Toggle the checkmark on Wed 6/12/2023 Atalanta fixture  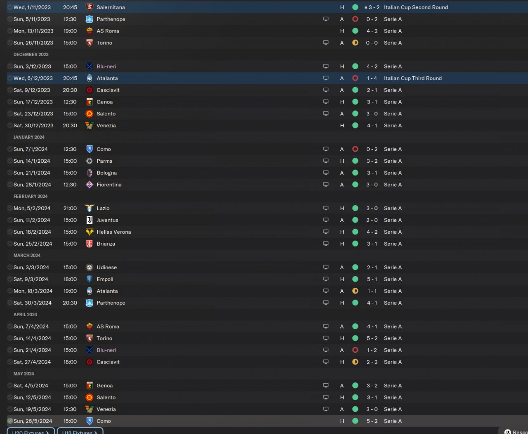click(10, 78)
